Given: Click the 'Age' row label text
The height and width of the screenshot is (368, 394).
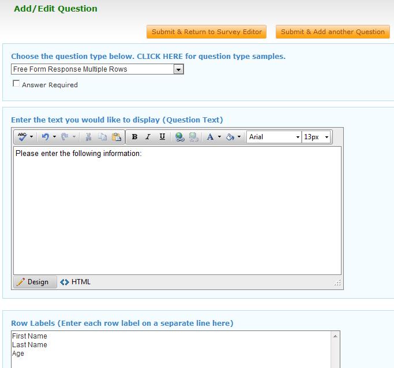Looking at the screenshot, I should 18,354.
